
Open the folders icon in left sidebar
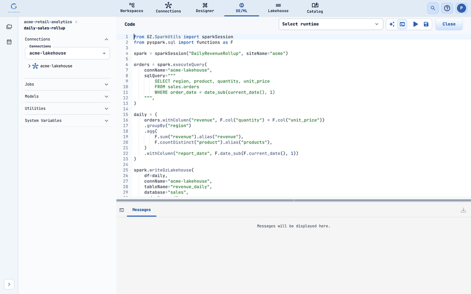(x=9, y=26)
